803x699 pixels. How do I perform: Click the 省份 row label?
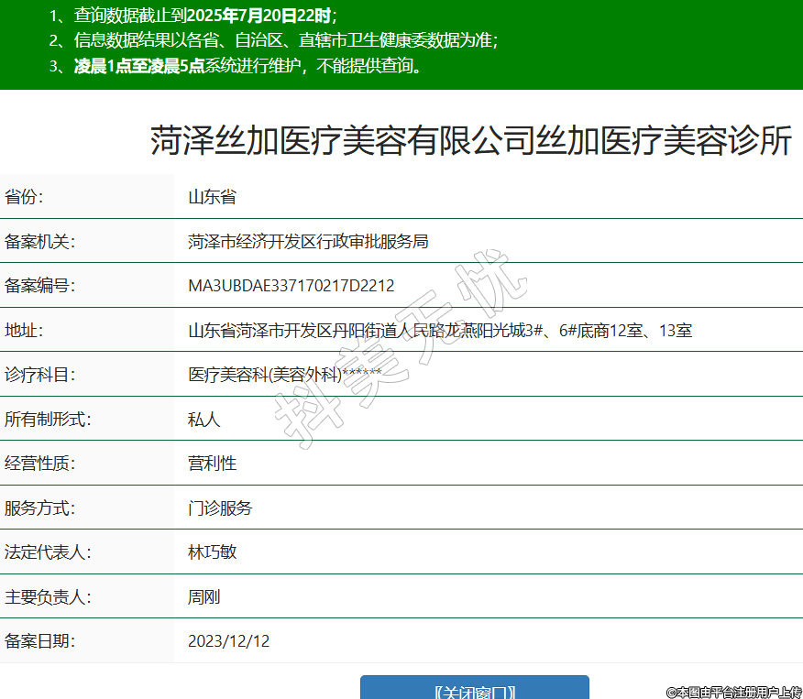[x=25, y=197]
